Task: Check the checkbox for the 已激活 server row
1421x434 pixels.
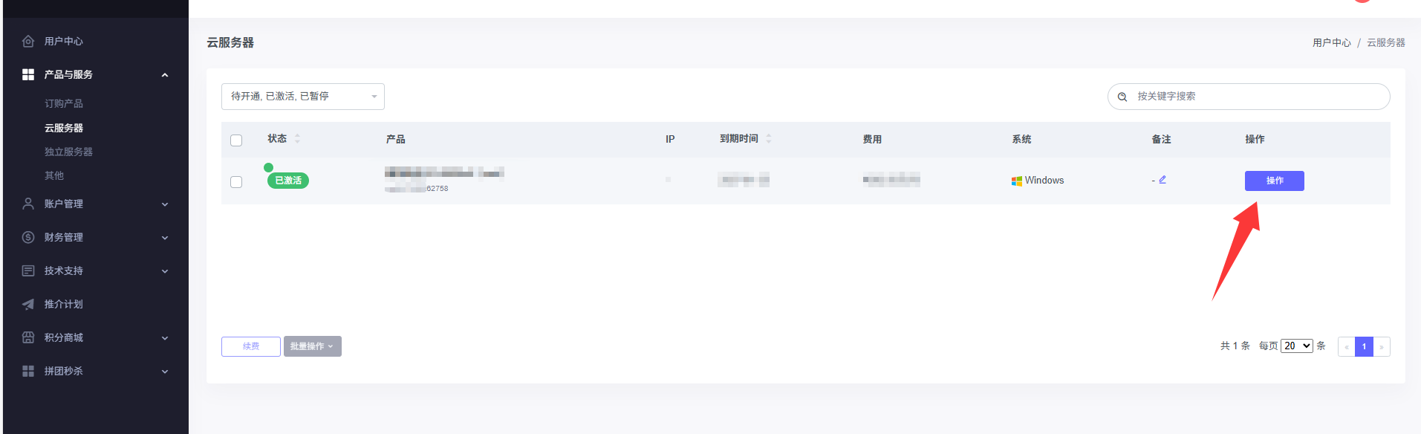Action: [236, 182]
